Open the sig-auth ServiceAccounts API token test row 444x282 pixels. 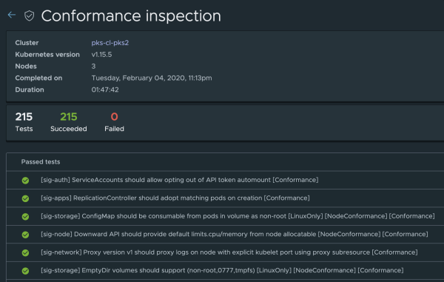coord(225,180)
